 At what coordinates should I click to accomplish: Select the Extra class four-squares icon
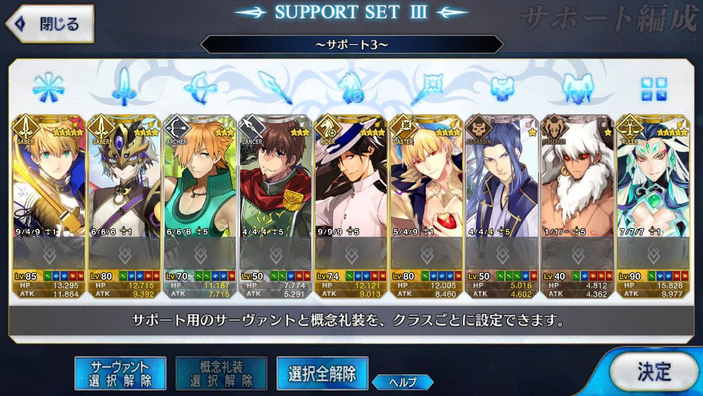click(x=653, y=89)
